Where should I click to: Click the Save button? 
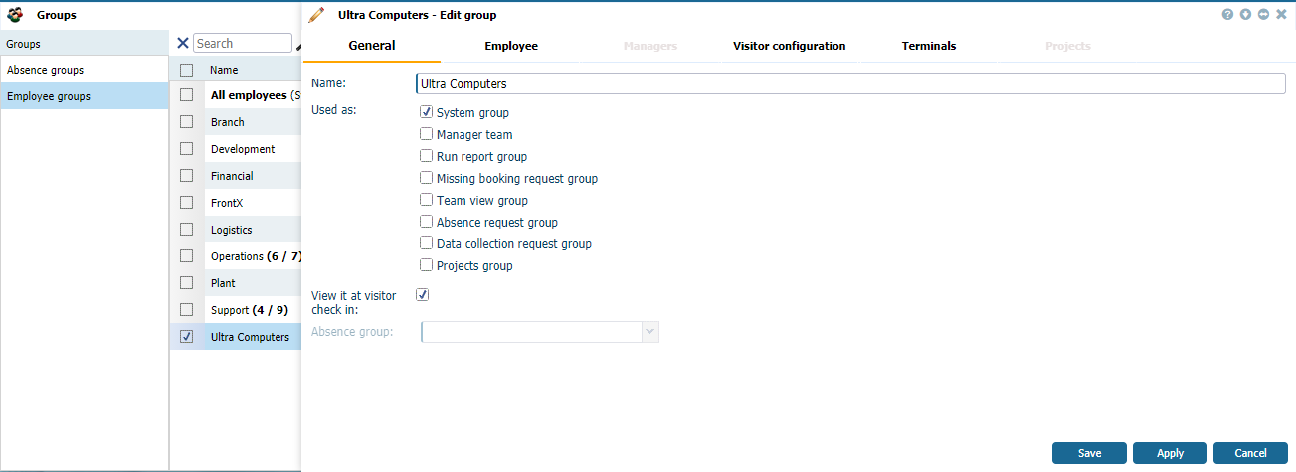[x=1089, y=453]
